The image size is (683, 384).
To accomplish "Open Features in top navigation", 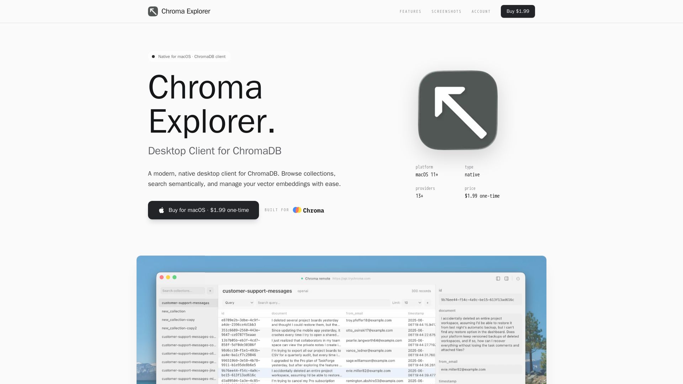I will (x=411, y=11).
